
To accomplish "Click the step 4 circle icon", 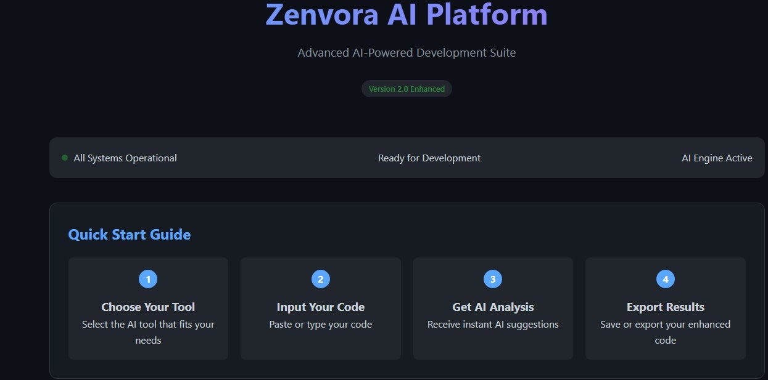I will click(x=665, y=278).
